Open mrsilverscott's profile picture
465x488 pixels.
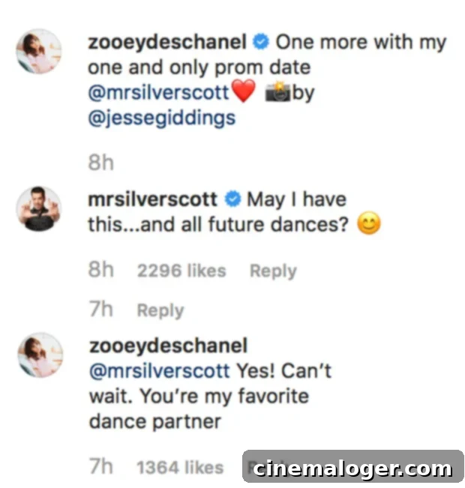click(x=39, y=208)
